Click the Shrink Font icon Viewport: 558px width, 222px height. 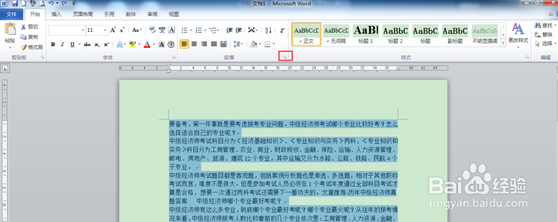pos(122,30)
